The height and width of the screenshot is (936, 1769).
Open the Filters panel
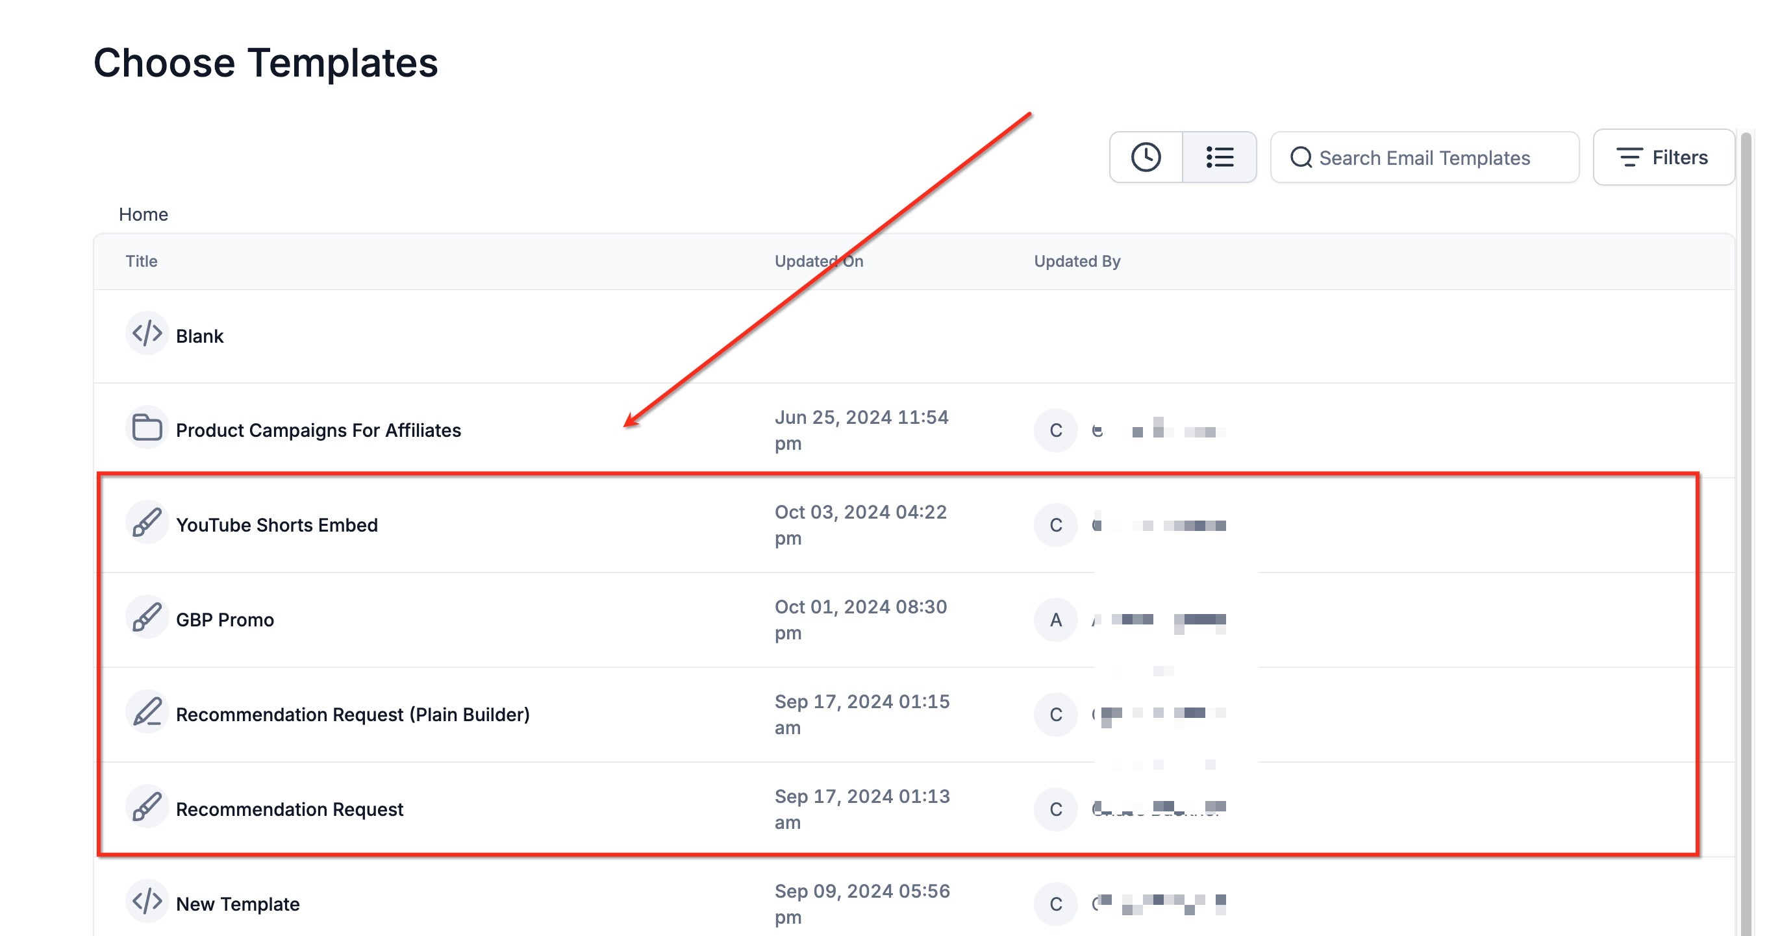click(1662, 157)
